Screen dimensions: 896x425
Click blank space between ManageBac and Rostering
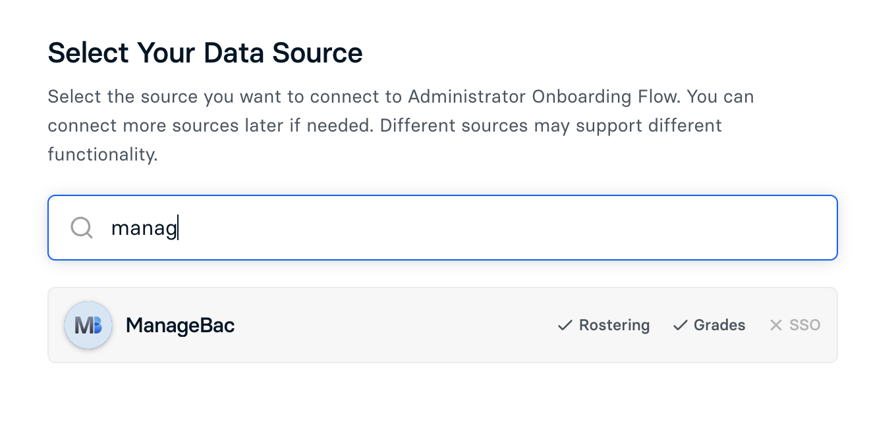click(395, 325)
